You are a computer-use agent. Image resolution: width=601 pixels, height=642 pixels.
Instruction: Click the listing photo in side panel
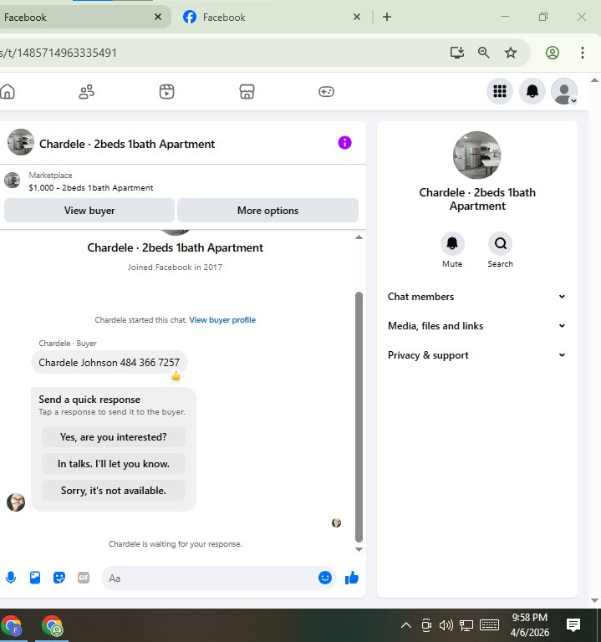click(x=477, y=155)
